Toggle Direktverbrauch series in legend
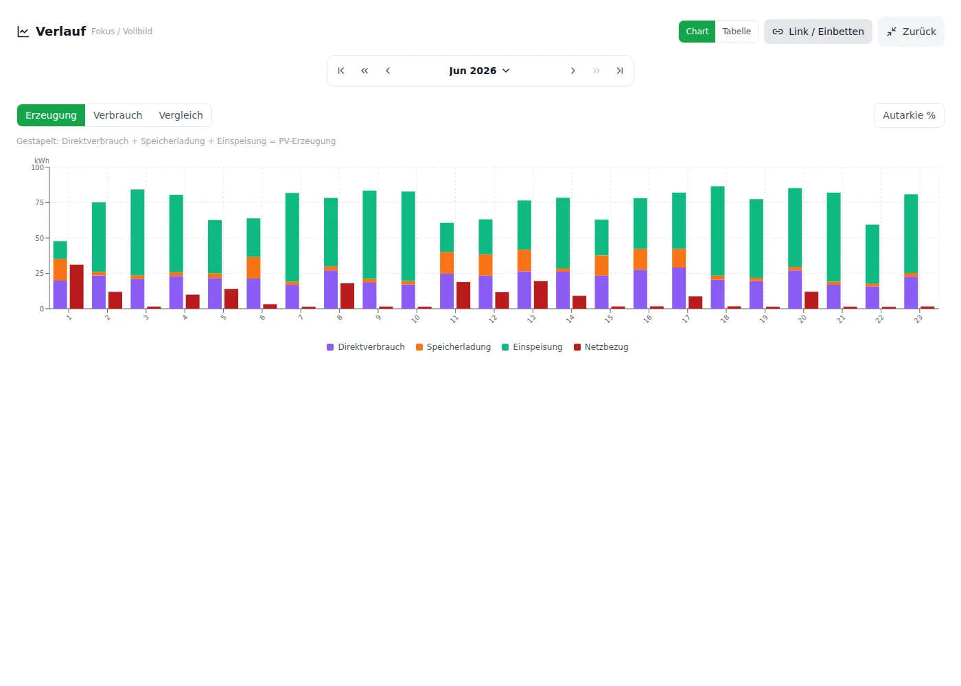Viewport: 961px width, 686px height. coord(366,347)
